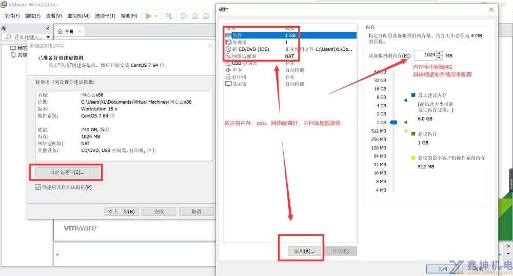513x276 pixels.
Task: Close the 库 library panel
Action: (x=48, y=28)
